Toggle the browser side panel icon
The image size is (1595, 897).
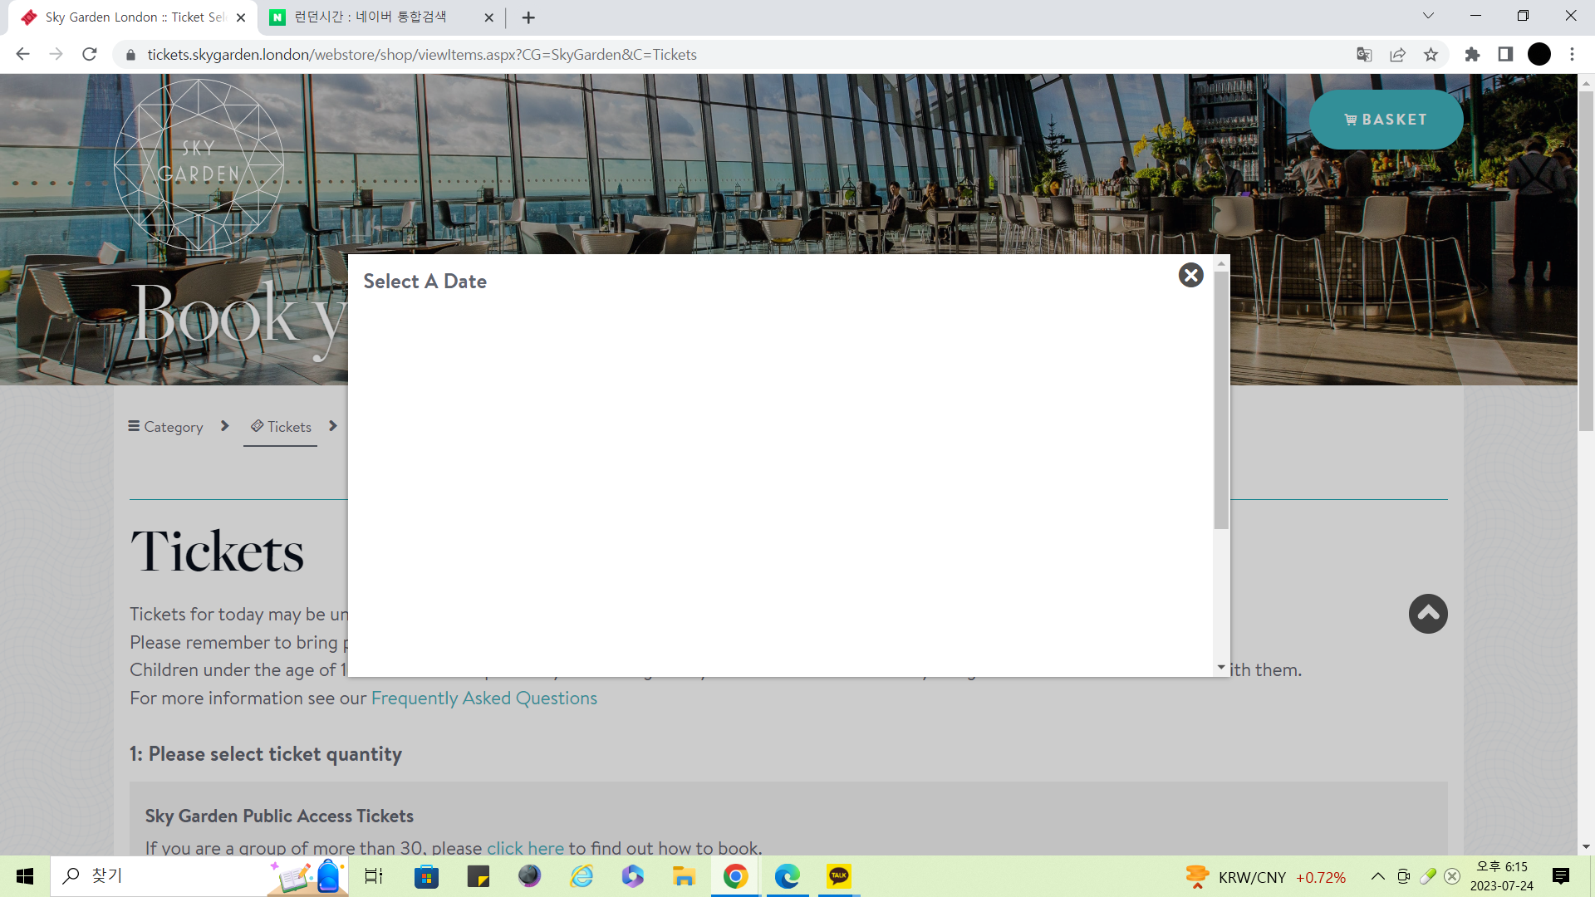coord(1505,55)
